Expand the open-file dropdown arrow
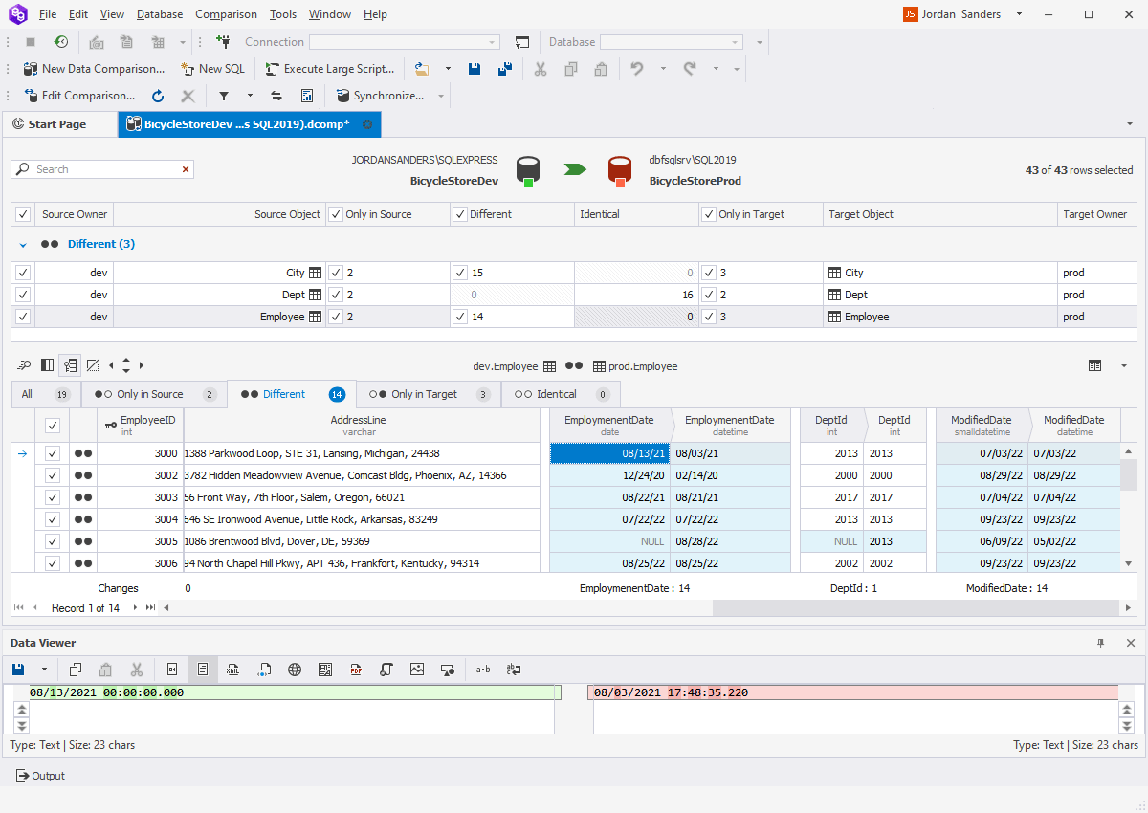Image resolution: width=1148 pixels, height=813 pixels. click(447, 69)
